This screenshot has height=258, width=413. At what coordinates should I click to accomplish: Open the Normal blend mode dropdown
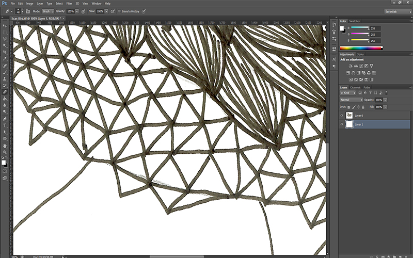tap(351, 100)
